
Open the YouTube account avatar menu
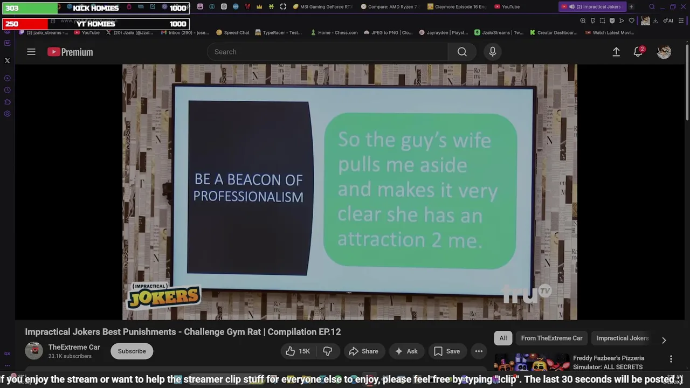(x=664, y=52)
